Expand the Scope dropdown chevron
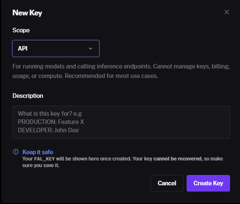The width and height of the screenshot is (240, 204). click(91, 49)
